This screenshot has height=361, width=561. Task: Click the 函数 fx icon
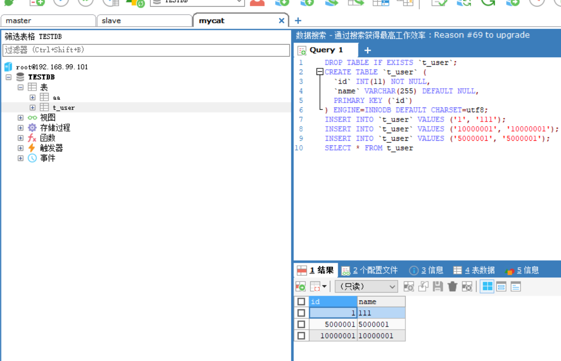[x=32, y=138]
